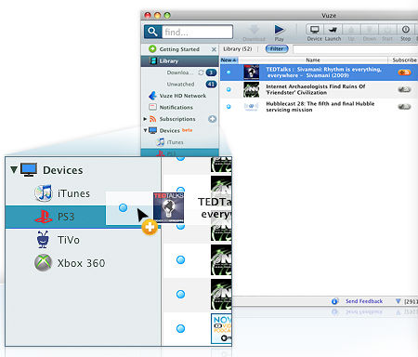Click the filter text field
418x357 pixels.
pyautogui.click(x=355, y=49)
